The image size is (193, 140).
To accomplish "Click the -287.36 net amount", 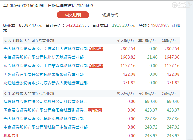I will pyautogui.click(x=172, y=119).
